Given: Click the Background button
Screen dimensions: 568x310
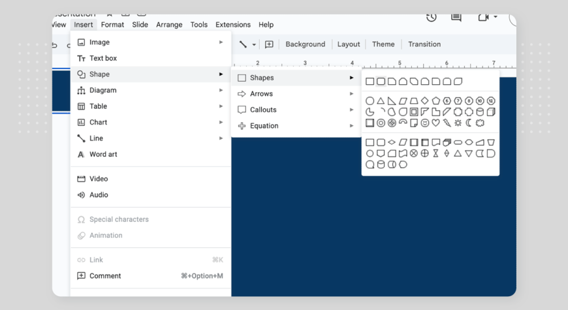Looking at the screenshot, I should click(x=305, y=44).
